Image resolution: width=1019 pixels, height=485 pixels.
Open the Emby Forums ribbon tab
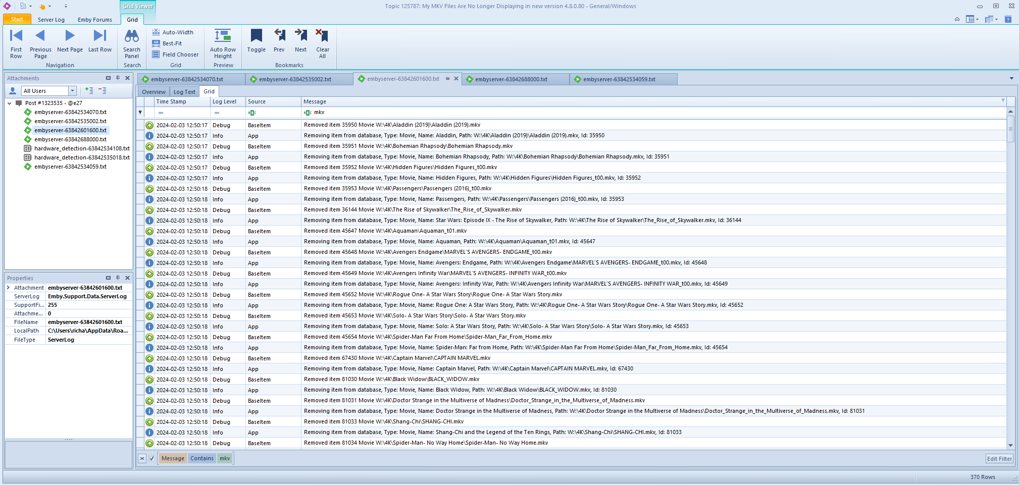coord(95,20)
